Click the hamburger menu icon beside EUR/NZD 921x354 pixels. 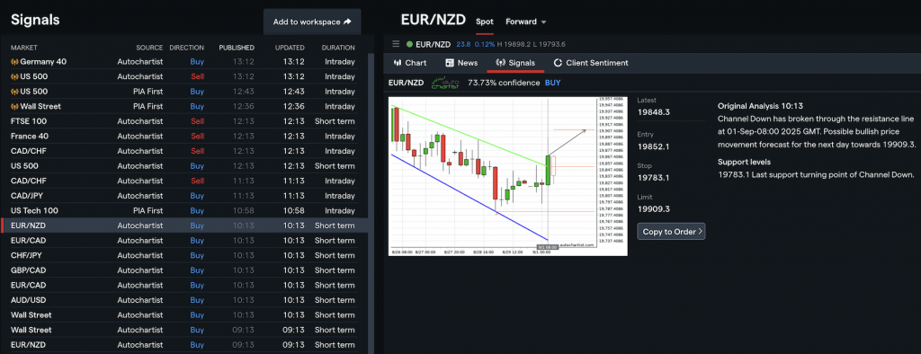point(396,44)
